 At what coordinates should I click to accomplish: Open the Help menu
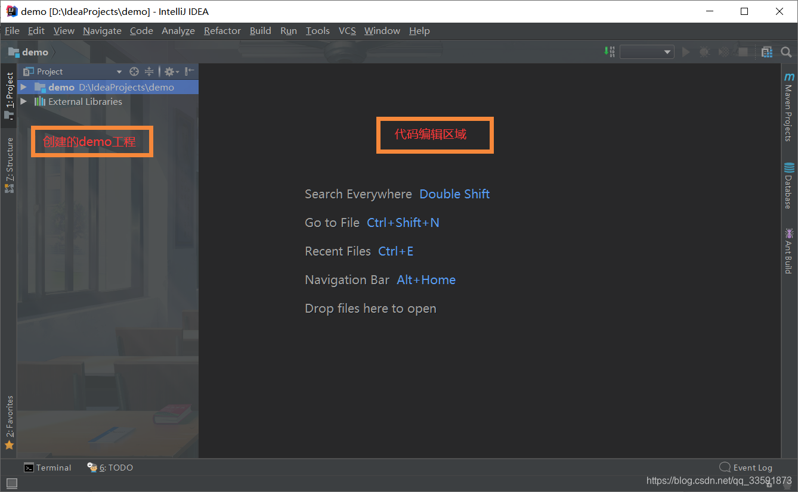(419, 31)
